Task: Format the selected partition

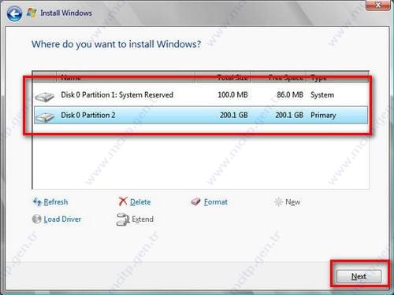Action: click(x=216, y=202)
